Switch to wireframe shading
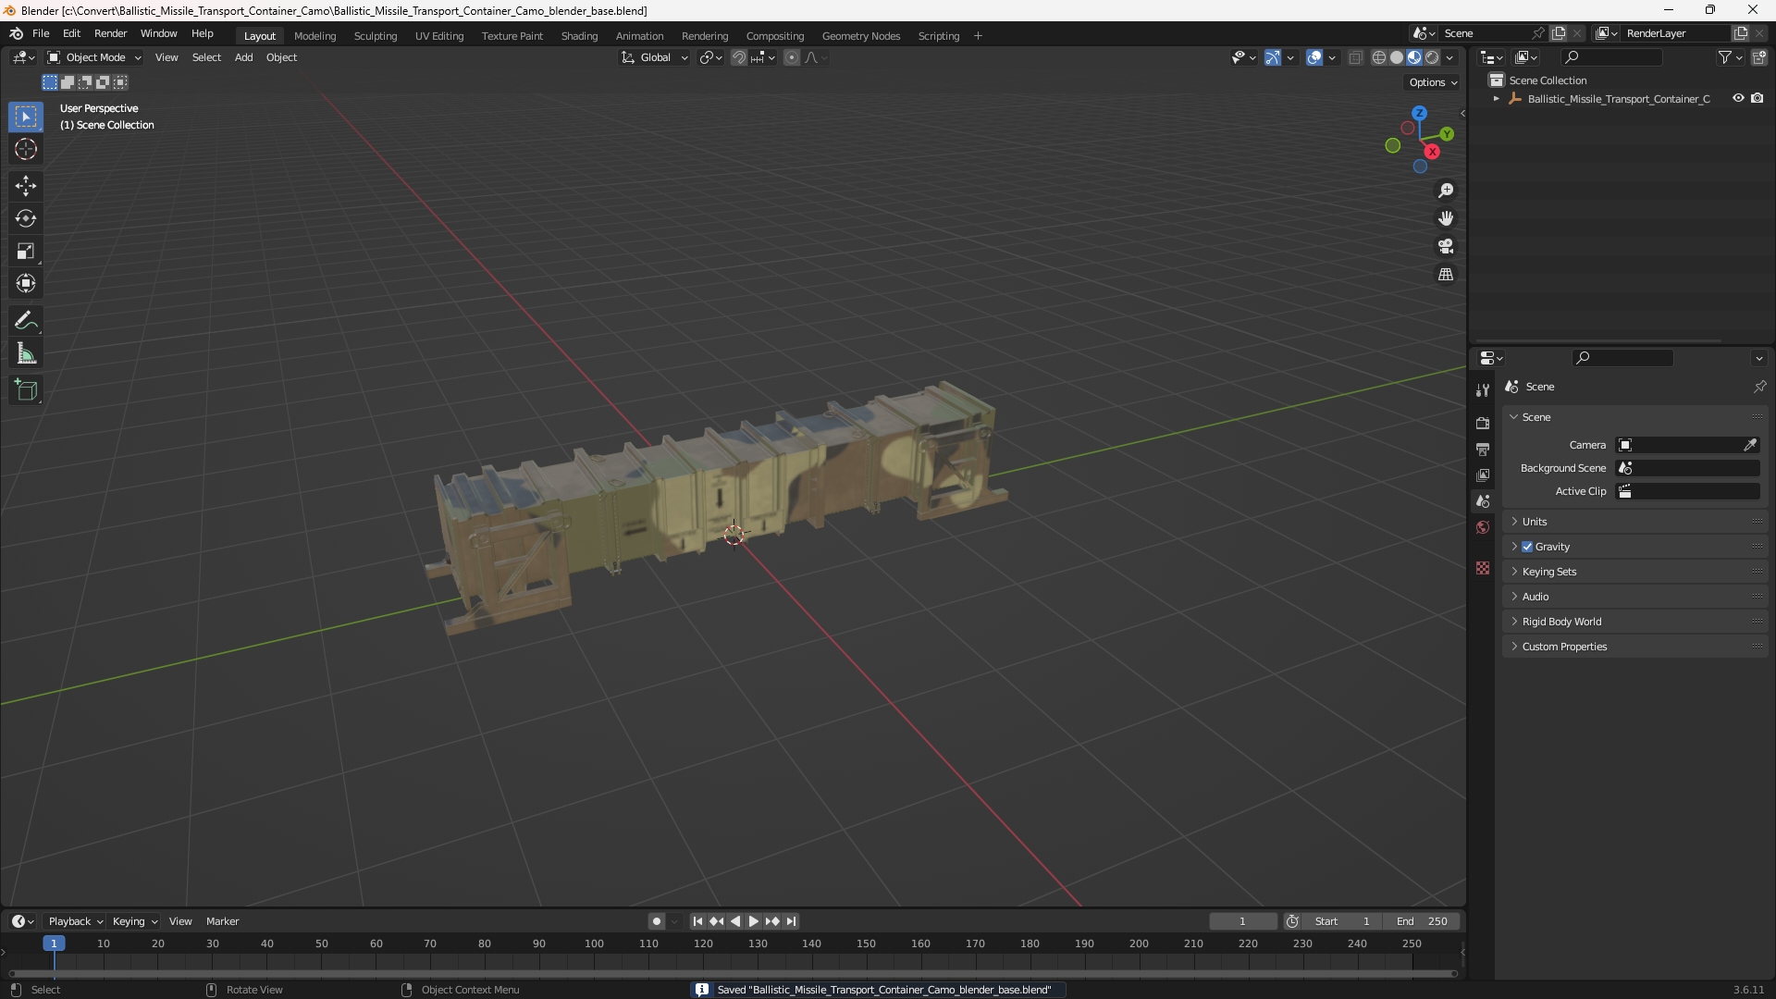Screen dimensions: 1776x999 coord(1378,57)
